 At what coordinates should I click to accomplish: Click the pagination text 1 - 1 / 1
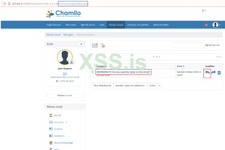point(156,57)
